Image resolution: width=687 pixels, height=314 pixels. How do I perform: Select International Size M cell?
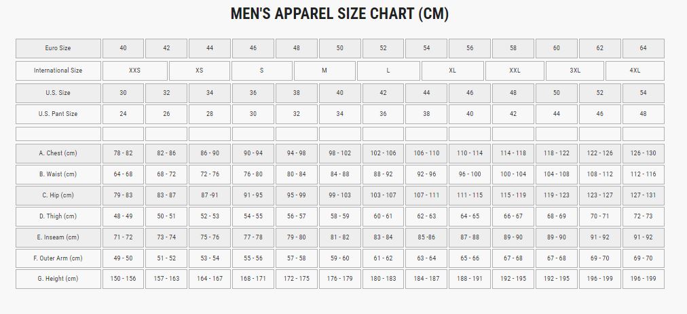coord(324,71)
